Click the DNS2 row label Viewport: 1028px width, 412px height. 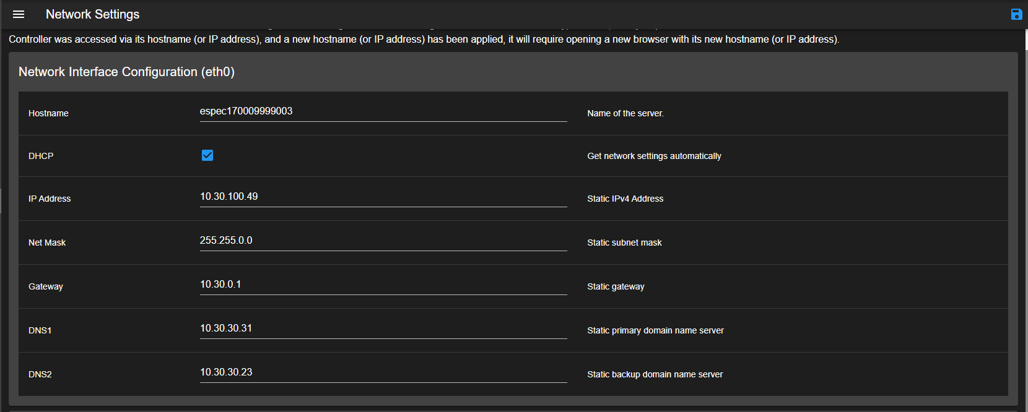[x=40, y=374]
